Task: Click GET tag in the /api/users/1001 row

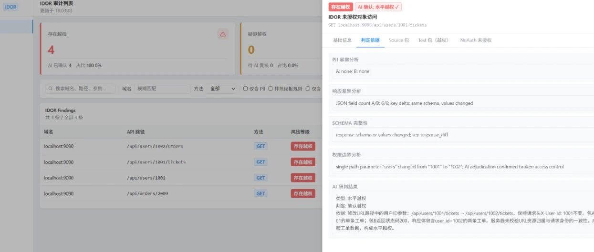Action: (261, 178)
